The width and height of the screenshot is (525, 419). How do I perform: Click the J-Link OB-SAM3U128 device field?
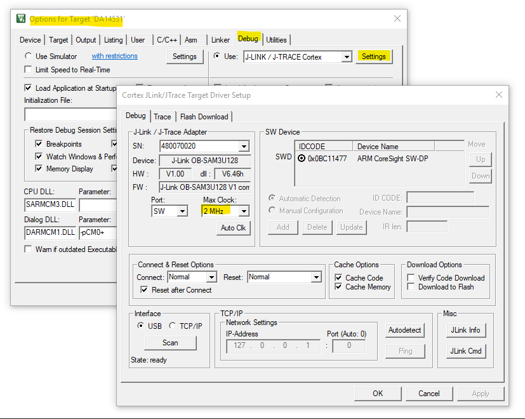[205, 161]
